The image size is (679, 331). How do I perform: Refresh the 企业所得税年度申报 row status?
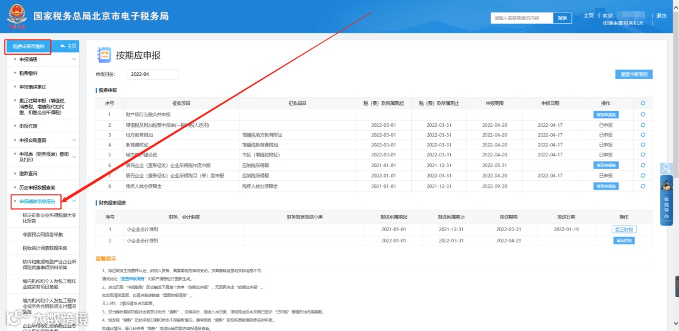643,165
